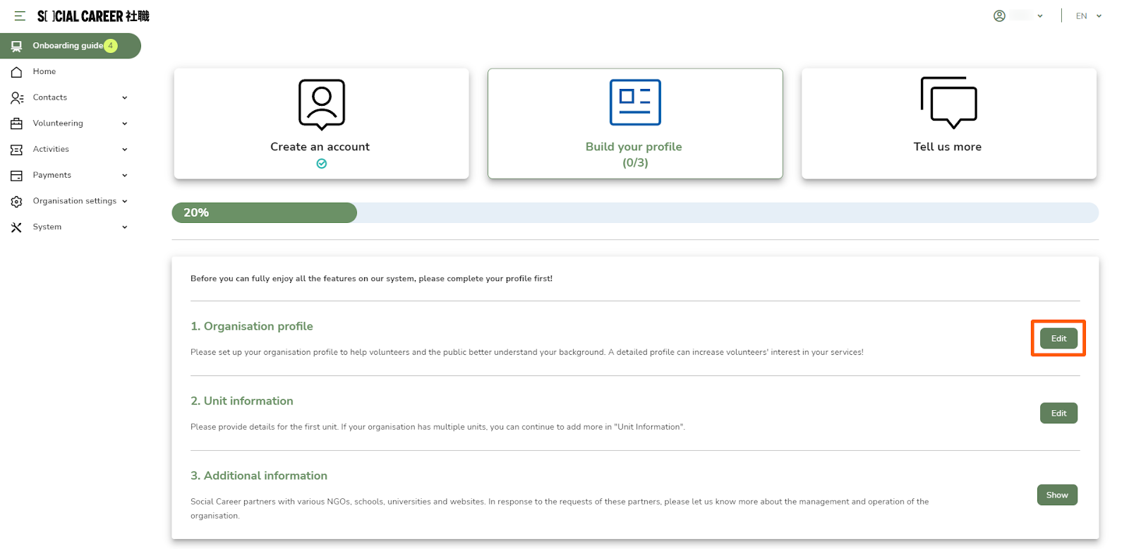This screenshot has width=1129, height=549.
Task: Click the '2. Unit information' heading
Action: click(242, 401)
